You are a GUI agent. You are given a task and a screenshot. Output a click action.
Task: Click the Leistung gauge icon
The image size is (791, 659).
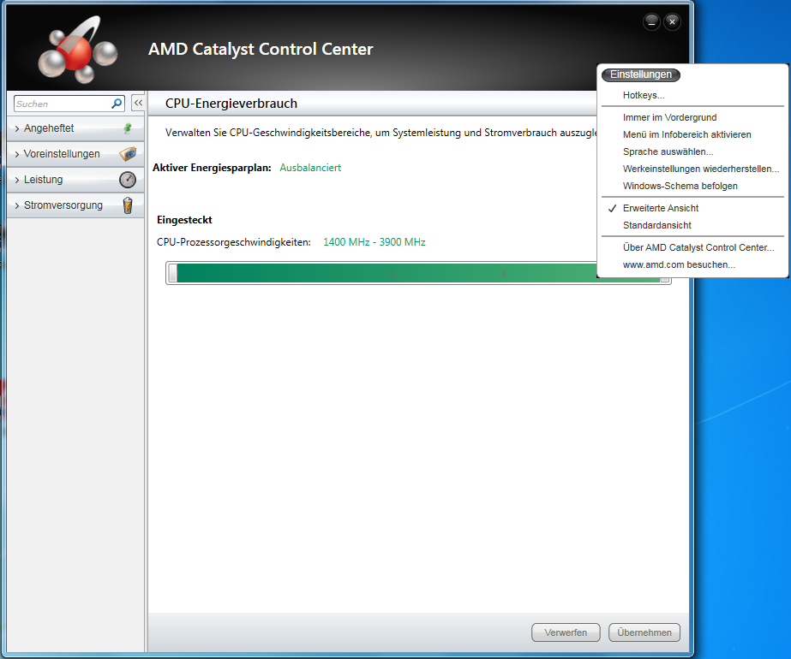click(128, 180)
